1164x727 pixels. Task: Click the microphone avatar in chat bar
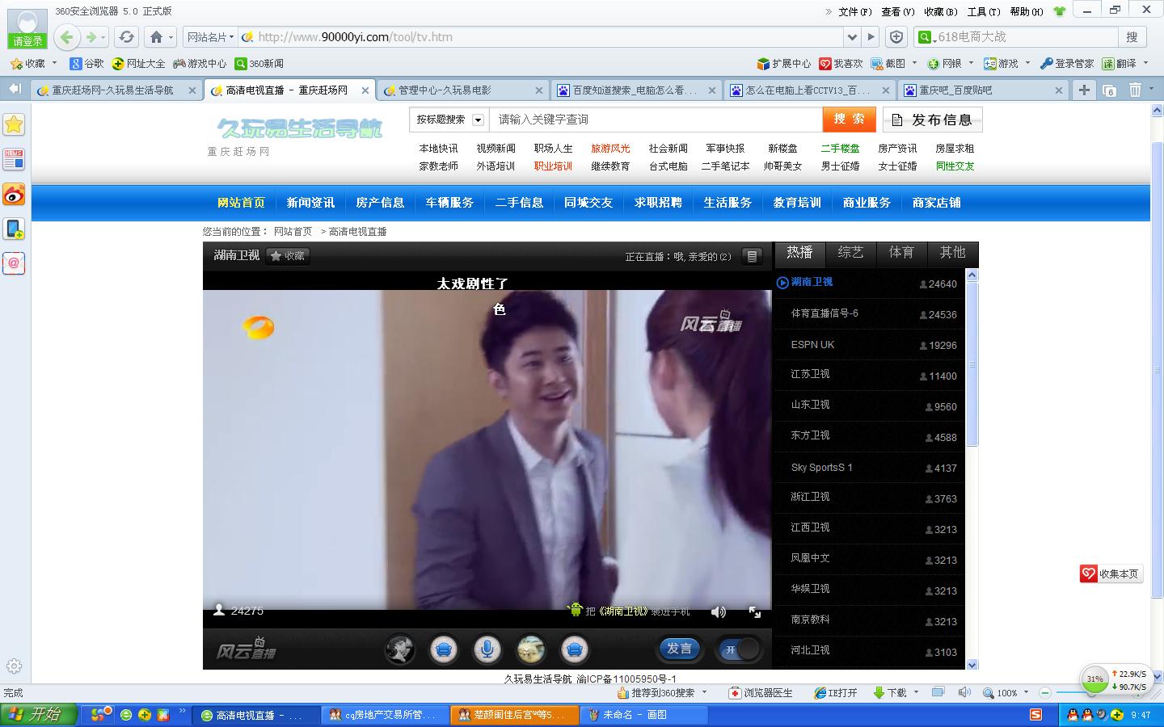click(487, 649)
